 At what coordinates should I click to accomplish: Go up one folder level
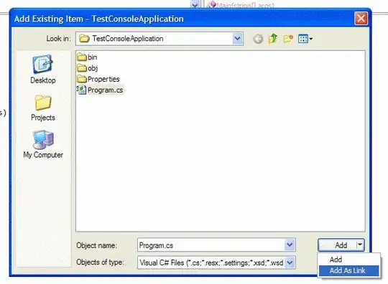click(x=273, y=39)
